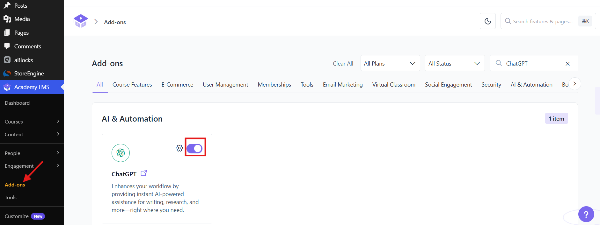Select the All tab
Image resolution: width=600 pixels, height=225 pixels.
100,84
